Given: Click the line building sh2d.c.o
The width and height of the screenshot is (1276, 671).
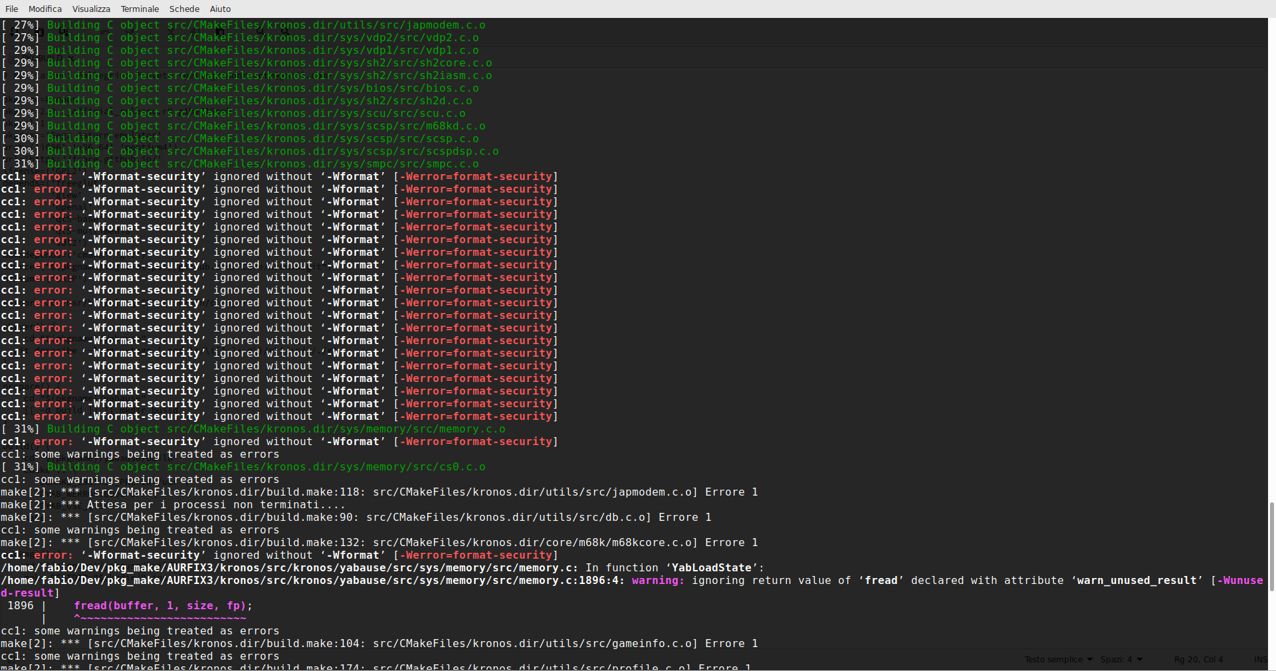Looking at the screenshot, I should point(237,101).
